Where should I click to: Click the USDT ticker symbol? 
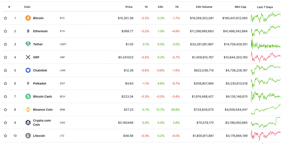(63, 44)
